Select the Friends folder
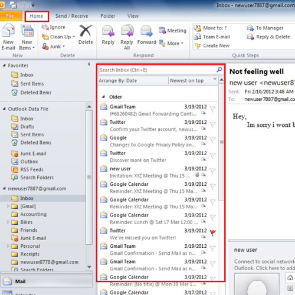The image size is (295, 295). click(24, 230)
